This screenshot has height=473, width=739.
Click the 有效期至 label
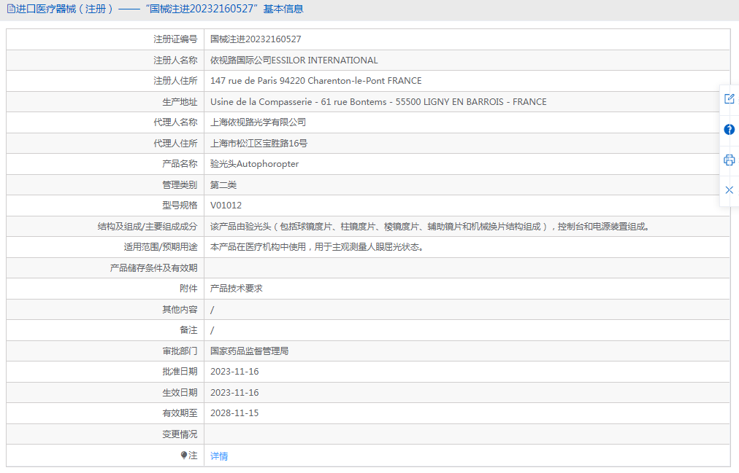[180, 413]
